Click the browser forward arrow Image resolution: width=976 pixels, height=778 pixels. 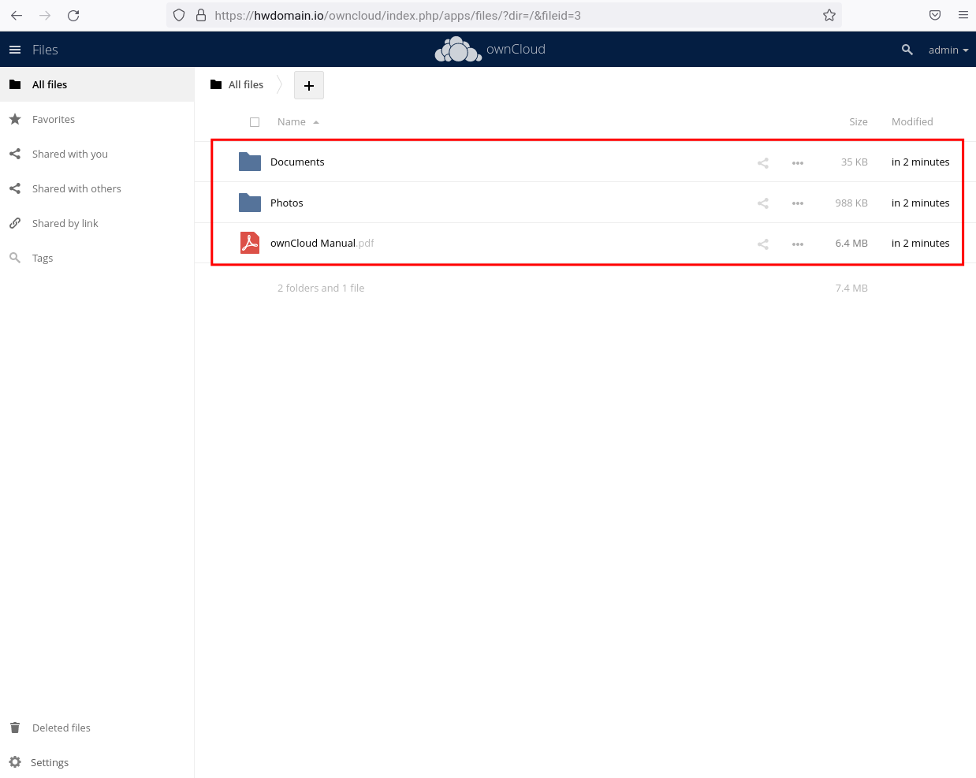tap(45, 15)
